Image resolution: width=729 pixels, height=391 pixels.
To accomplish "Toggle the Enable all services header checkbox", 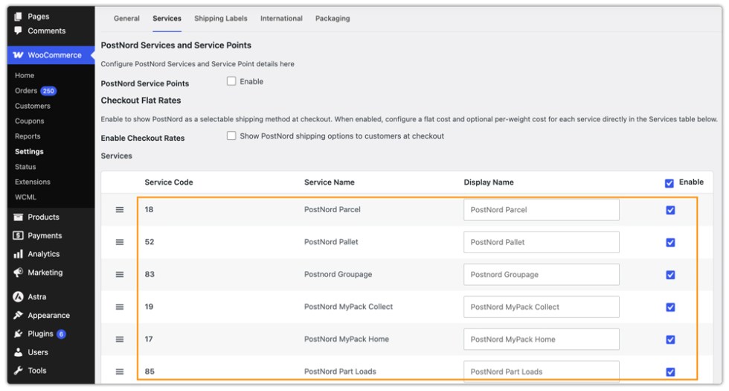I will [x=669, y=183].
